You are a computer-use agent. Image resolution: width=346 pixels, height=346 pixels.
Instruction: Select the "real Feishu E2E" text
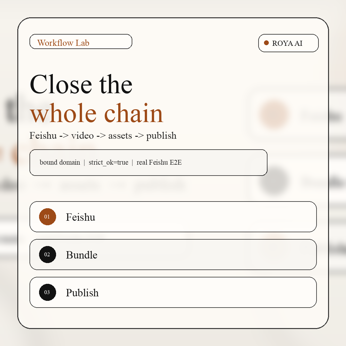click(x=159, y=162)
